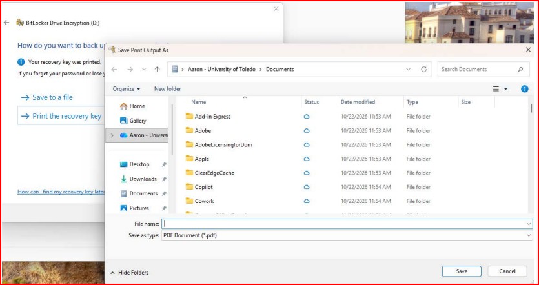Viewport: 539px width, 285px height.
Task: Select the Copilot folder
Action: (x=203, y=187)
